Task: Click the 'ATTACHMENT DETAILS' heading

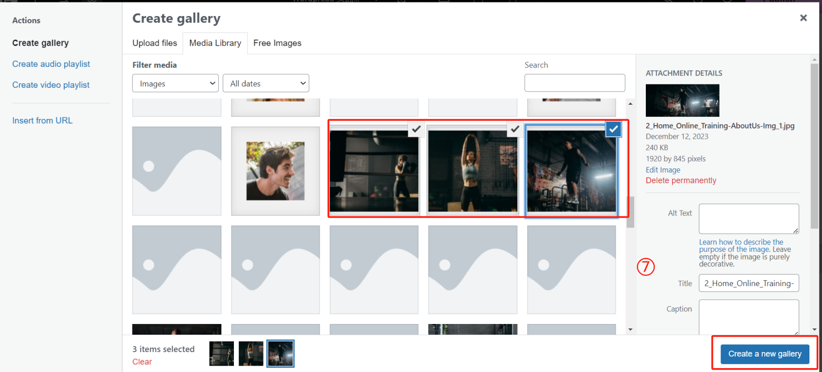Action: click(x=684, y=73)
